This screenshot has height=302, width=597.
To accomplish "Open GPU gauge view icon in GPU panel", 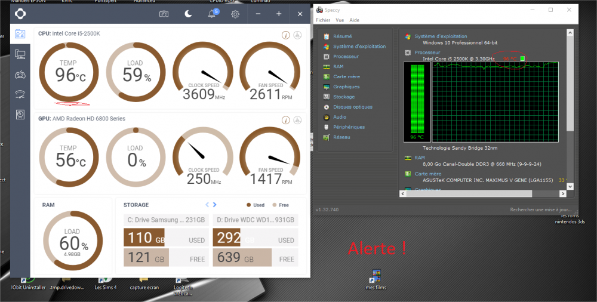I will pos(285,121).
